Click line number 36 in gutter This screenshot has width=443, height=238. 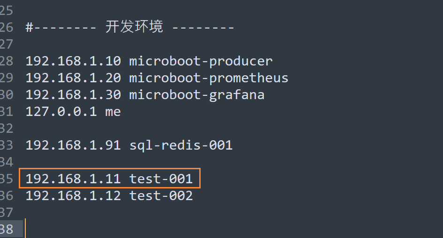[7, 195]
